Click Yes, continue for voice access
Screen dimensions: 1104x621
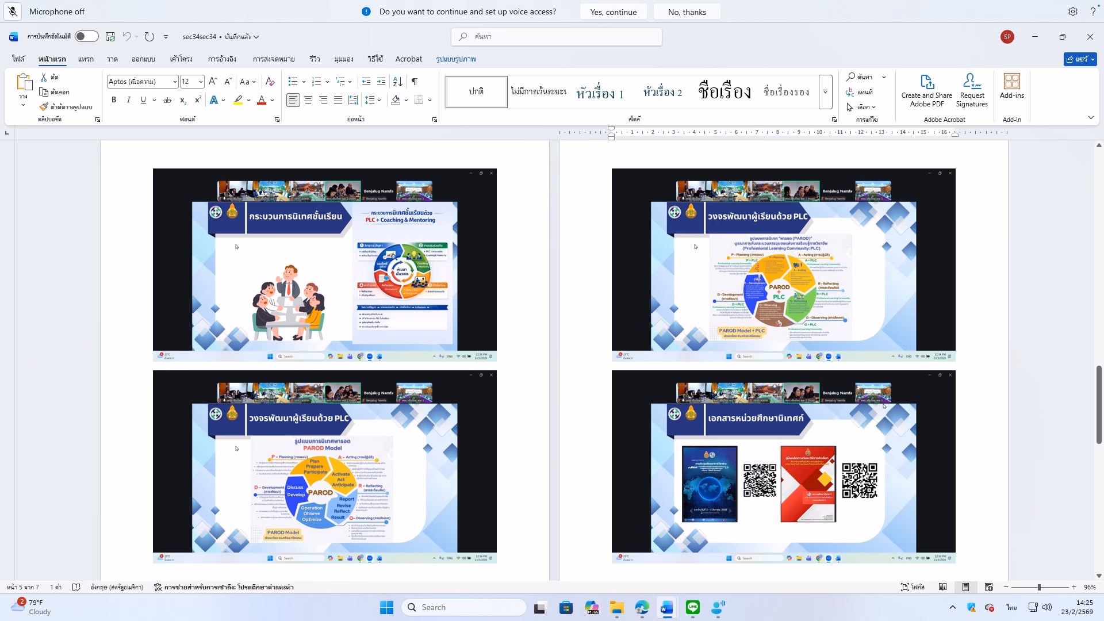(613, 12)
